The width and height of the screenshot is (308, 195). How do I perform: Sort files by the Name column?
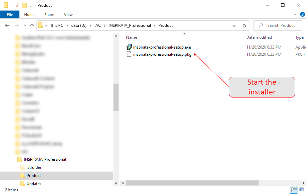pos(132,37)
